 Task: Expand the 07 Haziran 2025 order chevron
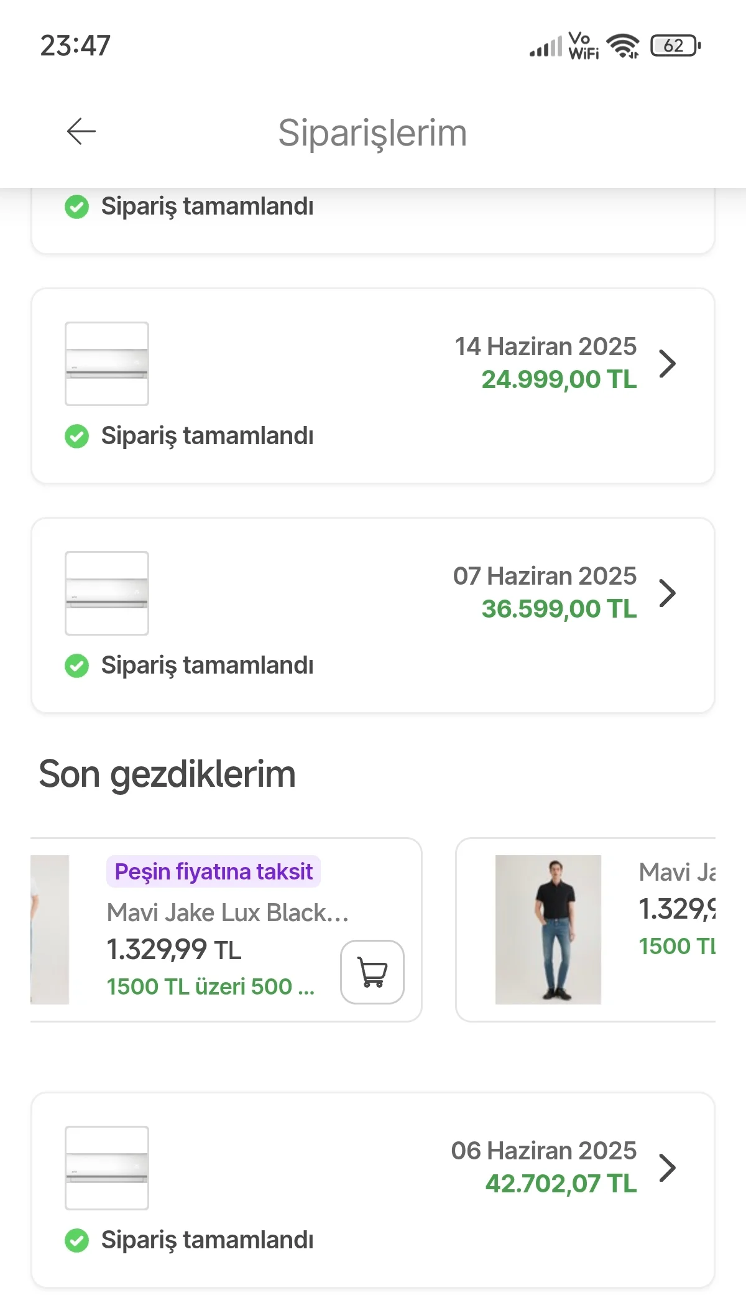[668, 593]
